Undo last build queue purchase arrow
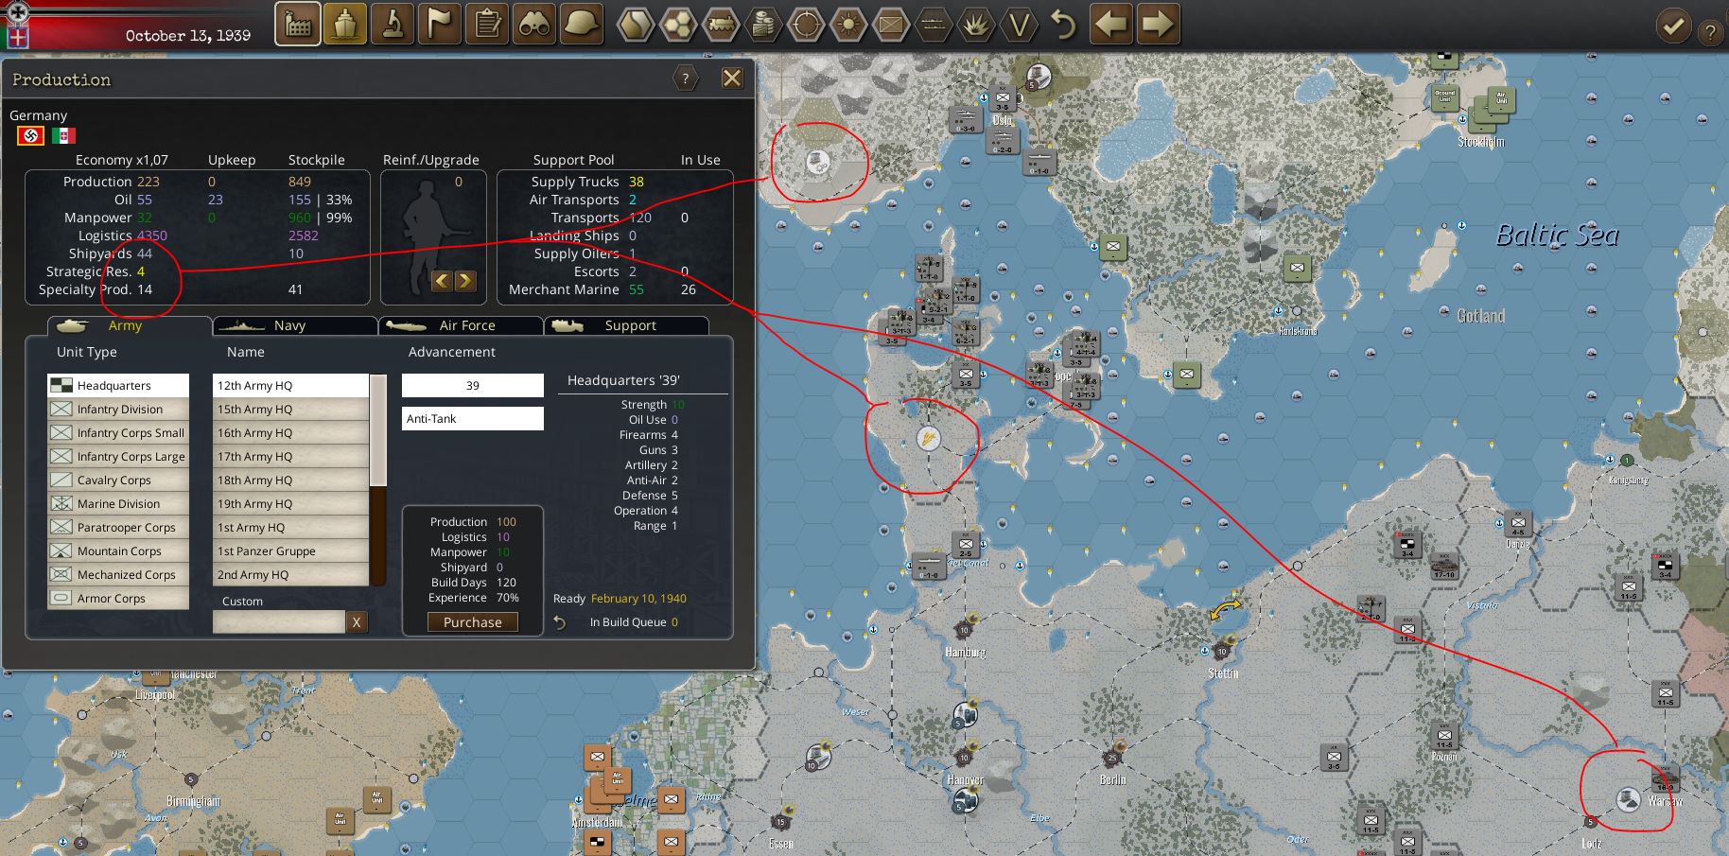This screenshot has width=1729, height=856. [560, 621]
